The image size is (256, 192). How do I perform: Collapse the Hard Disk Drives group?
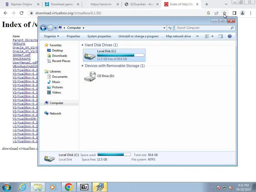82,45
